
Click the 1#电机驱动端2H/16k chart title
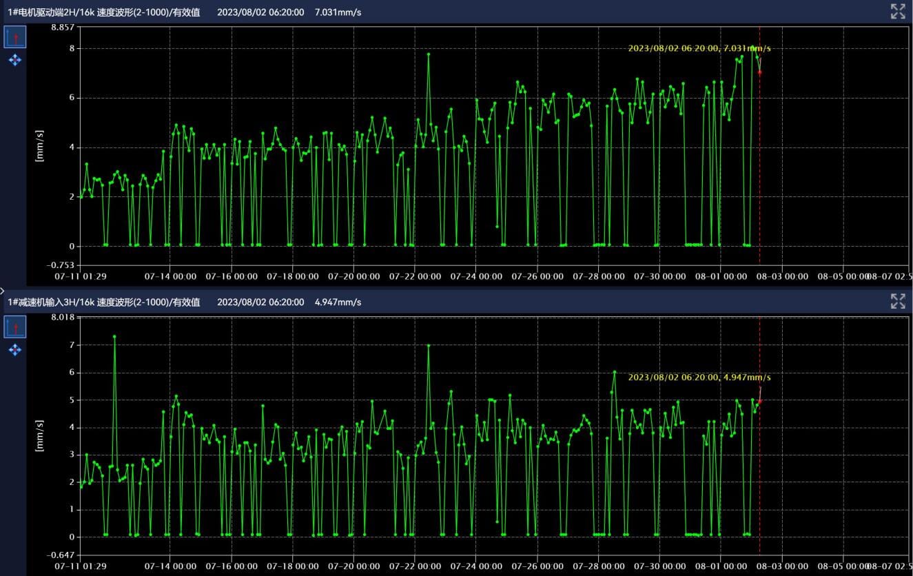pos(103,12)
